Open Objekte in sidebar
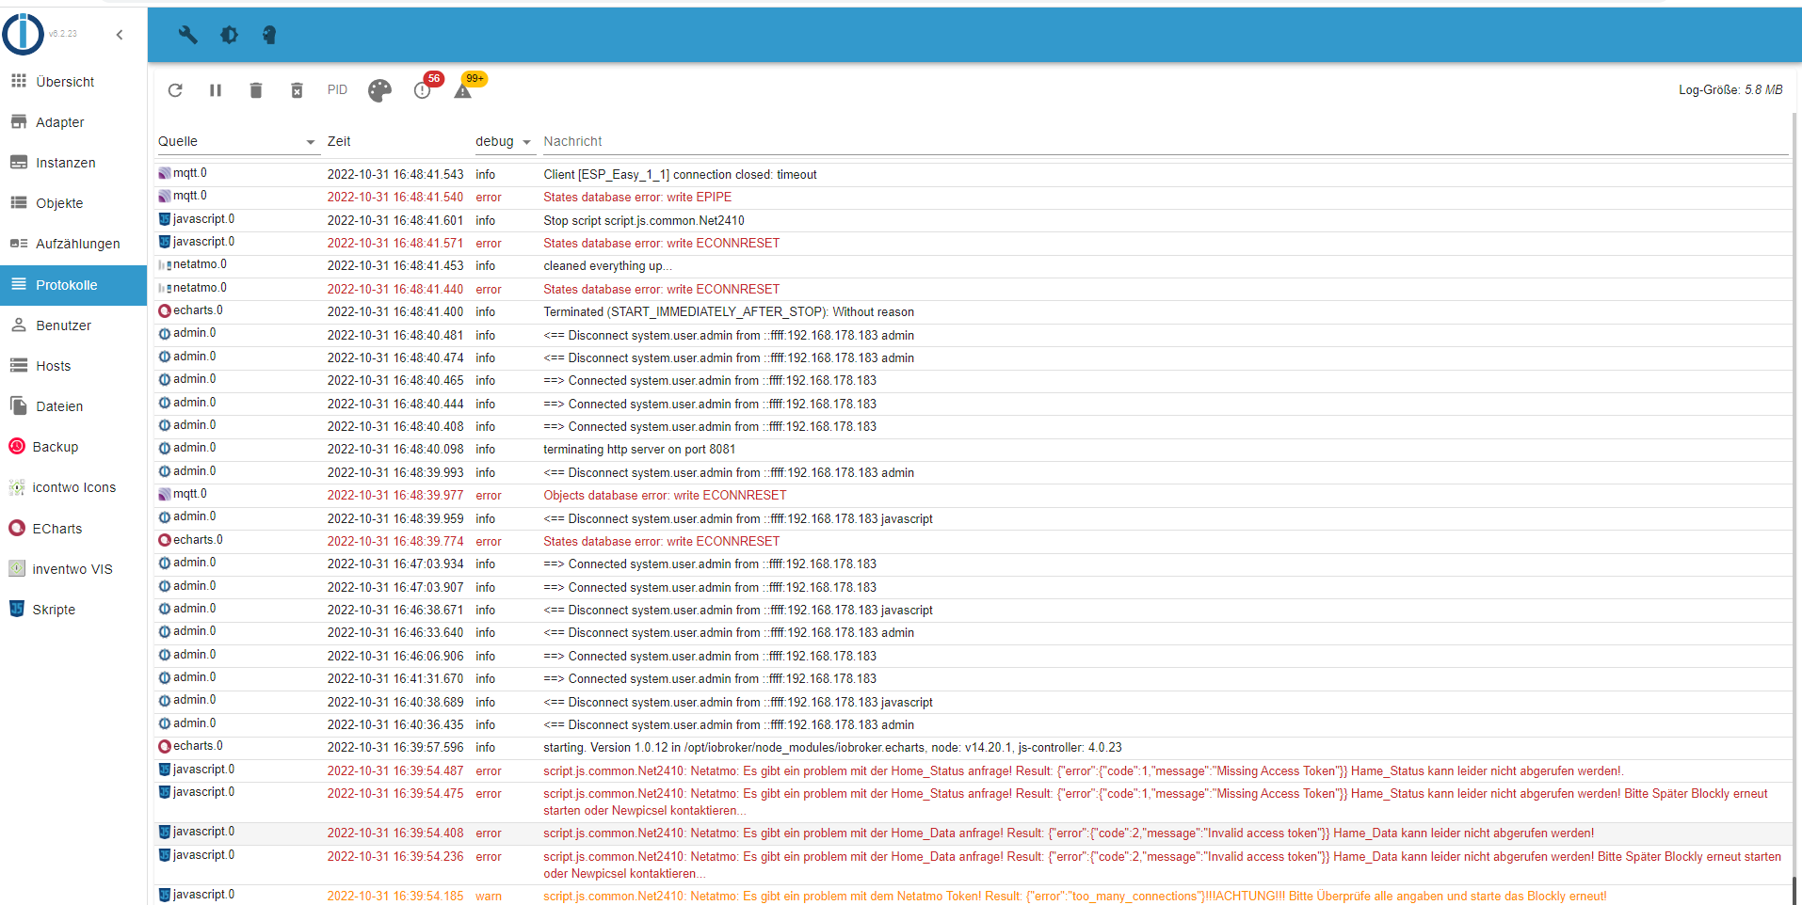 tap(73, 203)
